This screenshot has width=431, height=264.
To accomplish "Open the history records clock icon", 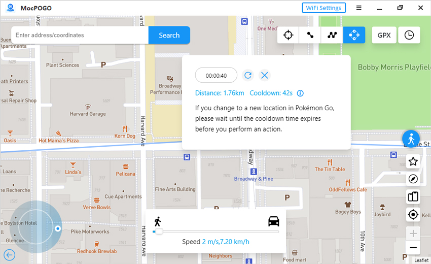I will (x=409, y=35).
